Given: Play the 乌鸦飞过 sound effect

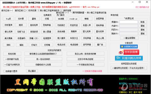Looking at the screenshot, I should [21, 32].
